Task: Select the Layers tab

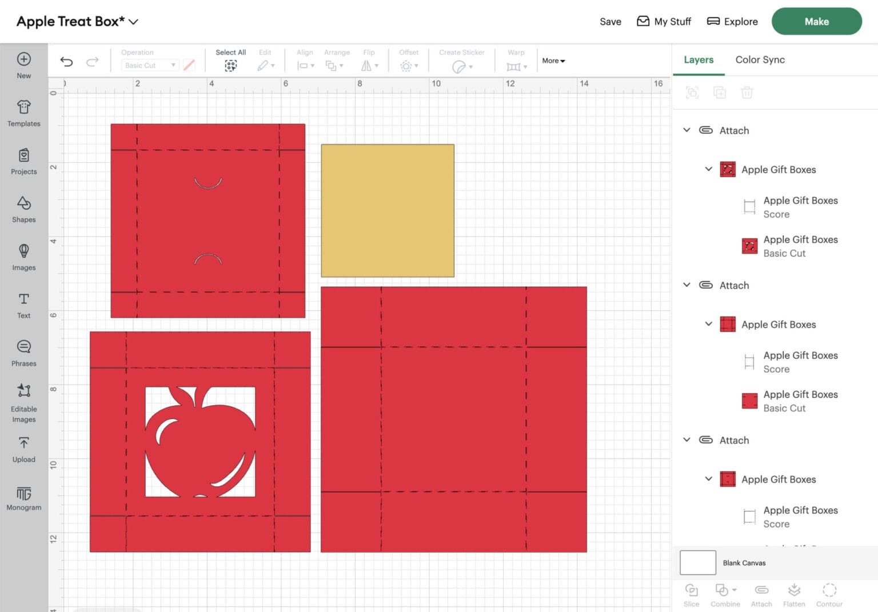Action: click(698, 60)
